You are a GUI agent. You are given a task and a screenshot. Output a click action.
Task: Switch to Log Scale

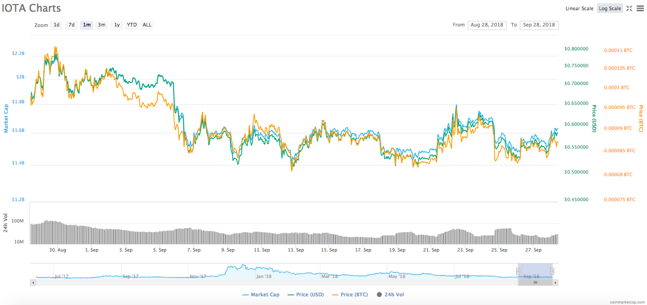pos(610,8)
